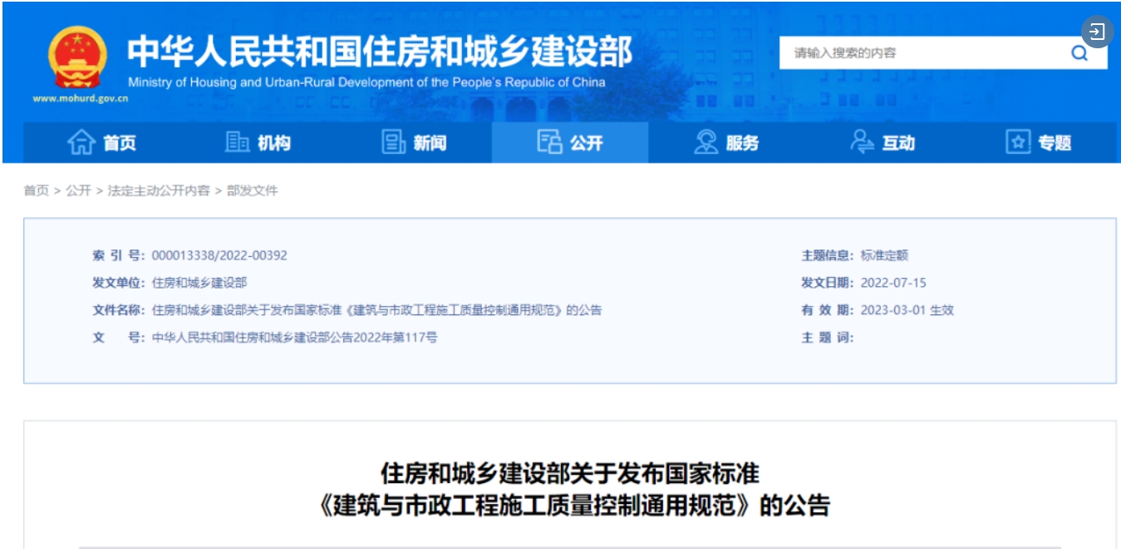Click the 中华人民共和国住房和城乡建设部 site title
The height and width of the screenshot is (553, 1121).
pyautogui.click(x=380, y=52)
